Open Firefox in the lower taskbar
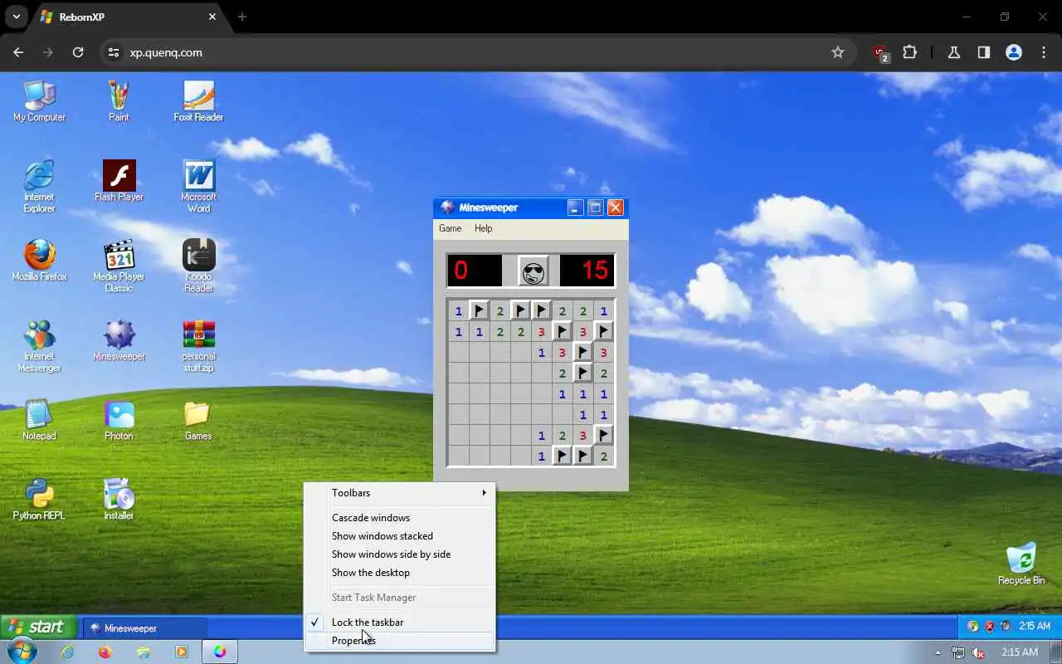This screenshot has width=1062, height=664. coord(105,652)
